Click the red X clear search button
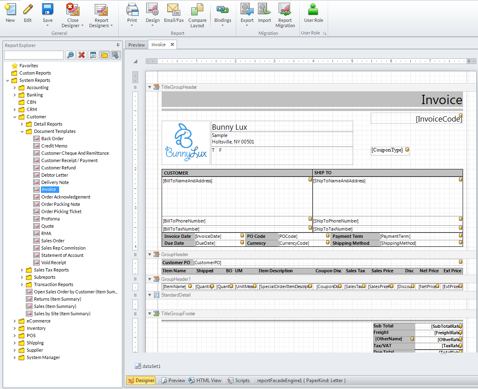478x389 pixels. 82,55
